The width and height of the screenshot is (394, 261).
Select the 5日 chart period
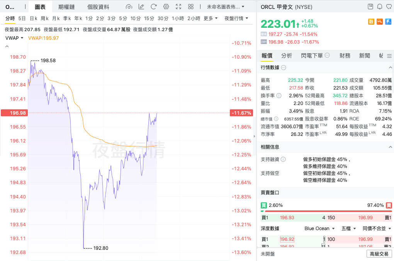pos(22,18)
